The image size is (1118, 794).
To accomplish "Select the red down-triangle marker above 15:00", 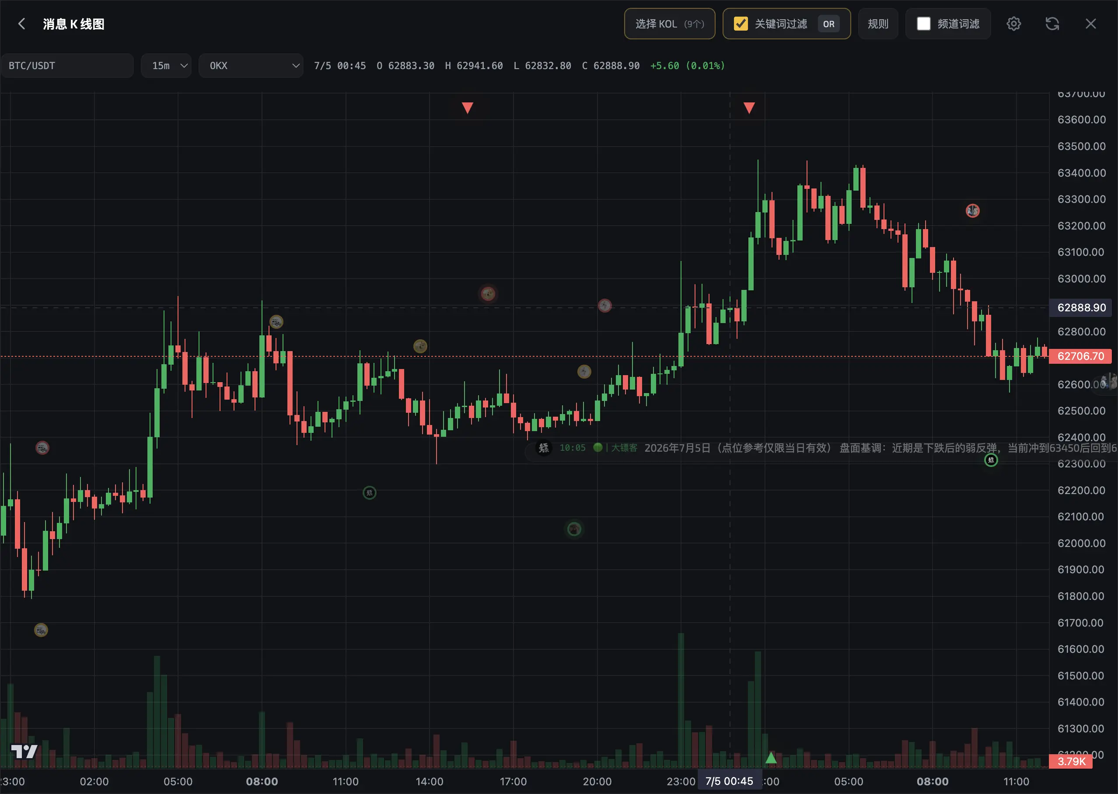I will coord(468,108).
